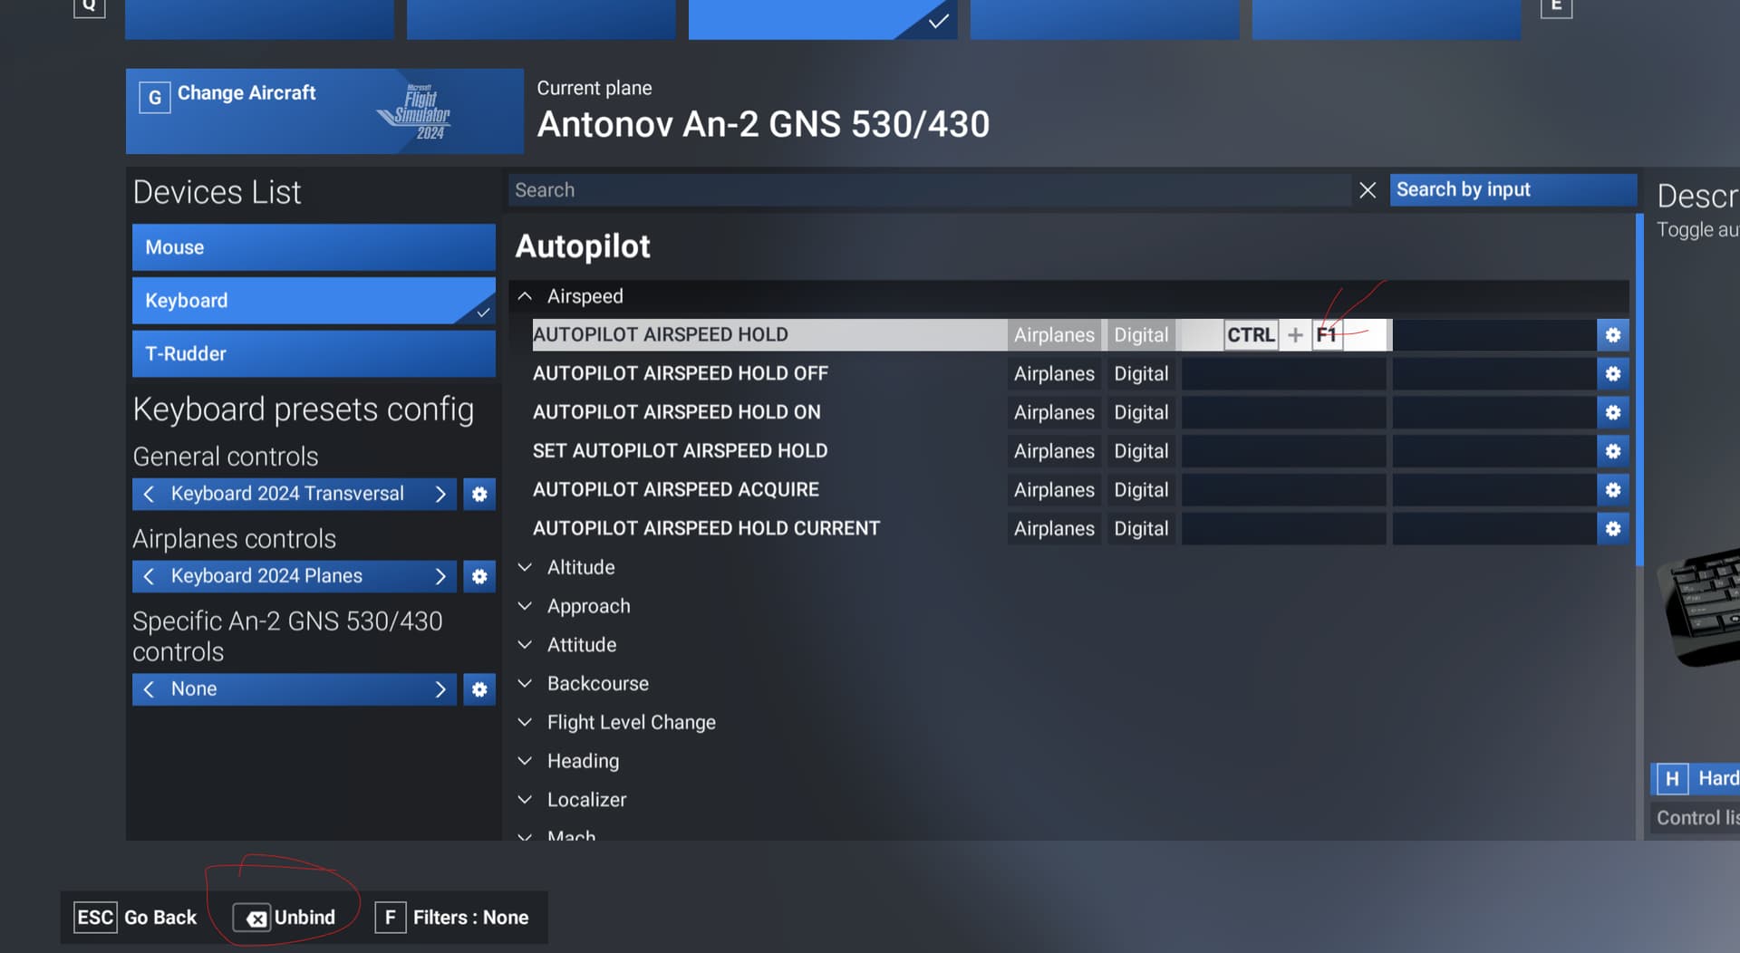Deselect the Keyboard device
Screen dimensions: 1740x953
click(313, 300)
